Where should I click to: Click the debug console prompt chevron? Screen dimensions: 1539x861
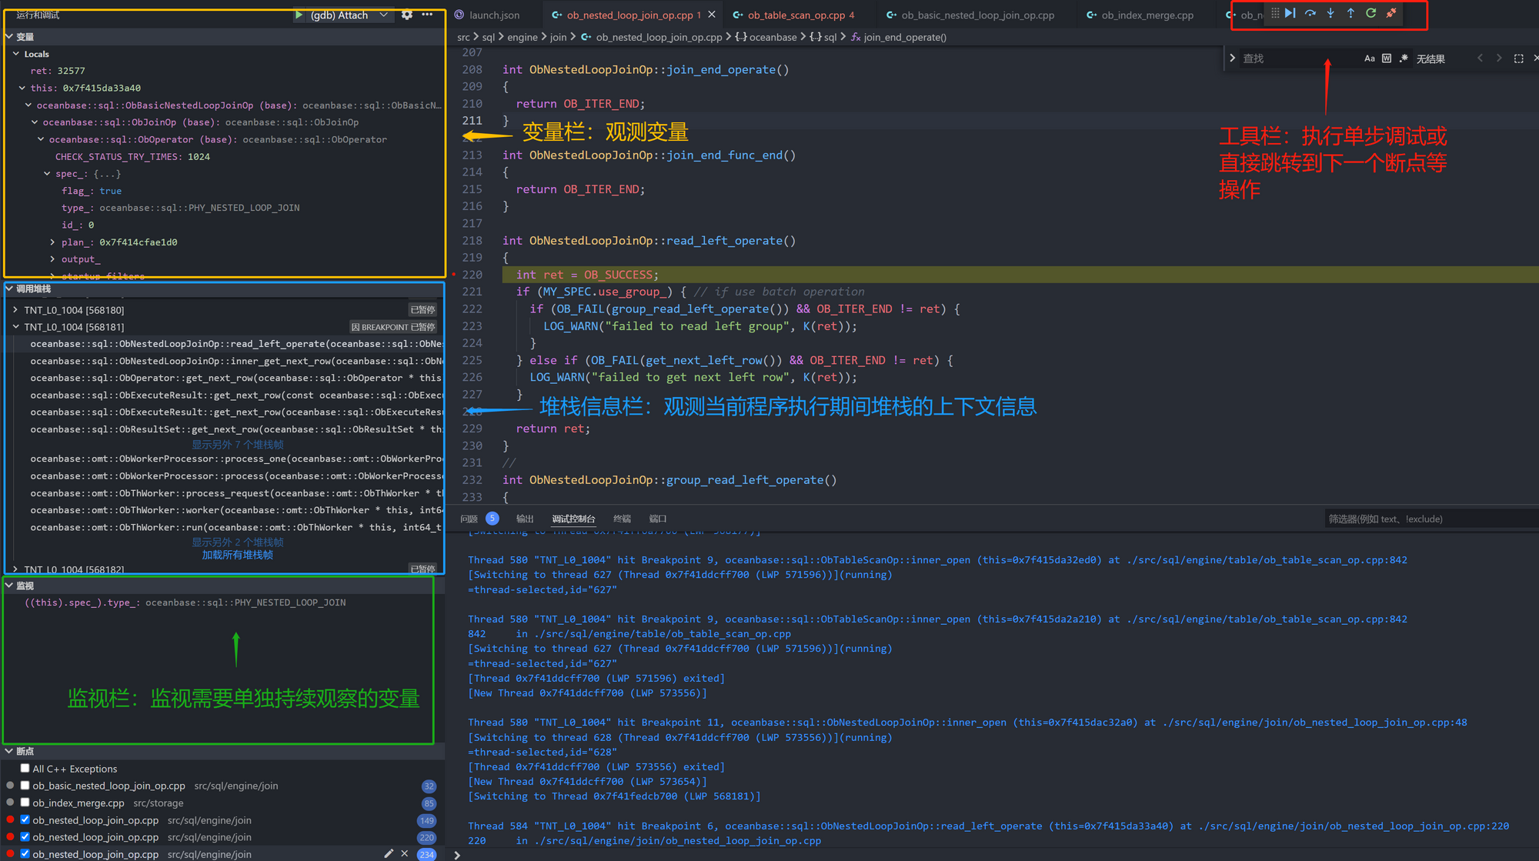click(x=457, y=854)
